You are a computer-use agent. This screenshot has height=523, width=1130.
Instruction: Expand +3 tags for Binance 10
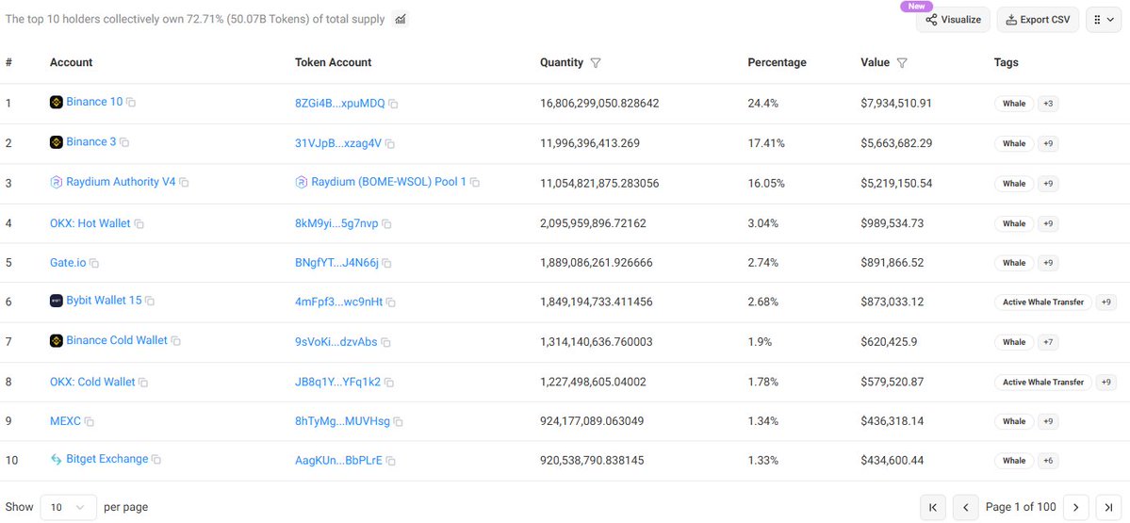[1048, 104]
